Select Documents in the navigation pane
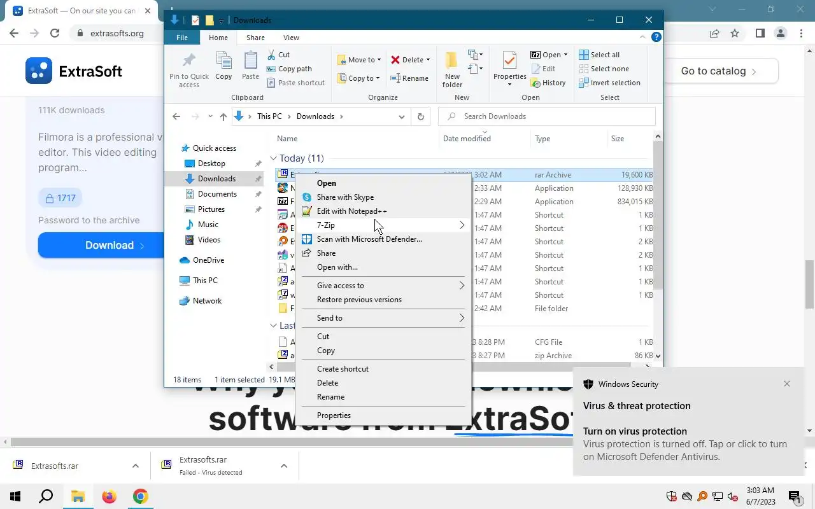815x509 pixels. point(217,194)
